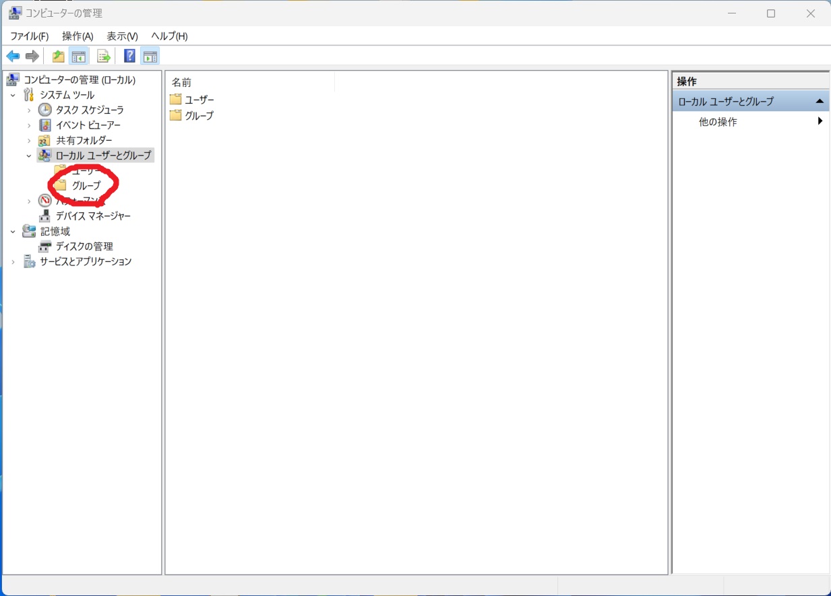Open 他の操作 in the actions pane
The height and width of the screenshot is (596, 831).
[x=718, y=122]
